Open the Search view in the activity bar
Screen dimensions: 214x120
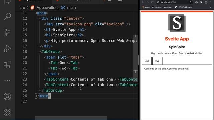pyautogui.click(x=7, y=16)
